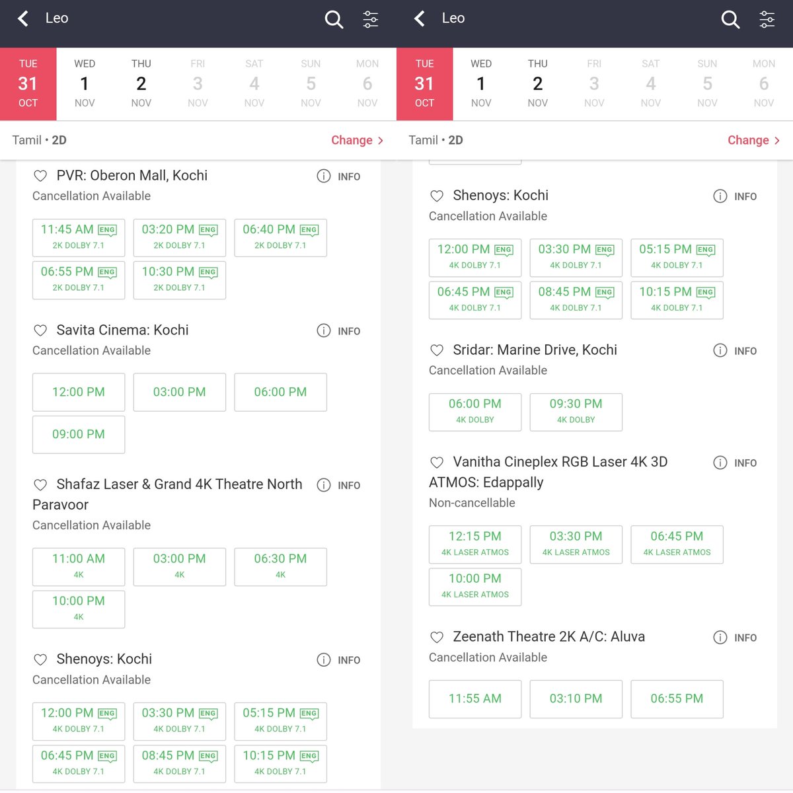Screen dimensions: 793x793
Task: Change Tamil 2D format in the right screenshot
Action: tap(753, 140)
